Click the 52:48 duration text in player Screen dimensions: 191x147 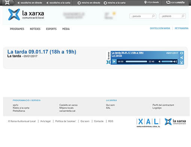151,61
